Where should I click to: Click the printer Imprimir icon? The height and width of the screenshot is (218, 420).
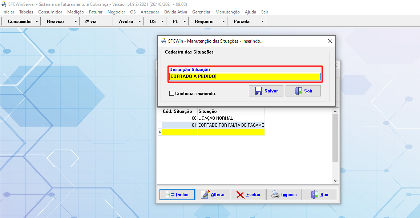point(276,195)
